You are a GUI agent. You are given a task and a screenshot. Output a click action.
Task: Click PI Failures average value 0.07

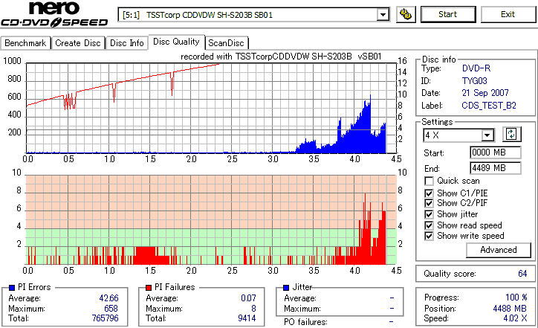click(x=248, y=298)
